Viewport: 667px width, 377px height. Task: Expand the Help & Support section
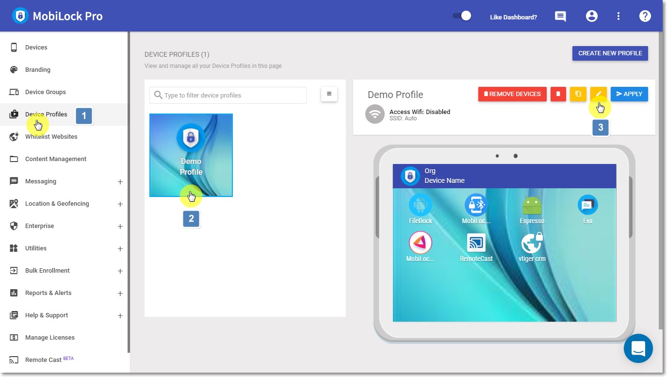coord(120,316)
